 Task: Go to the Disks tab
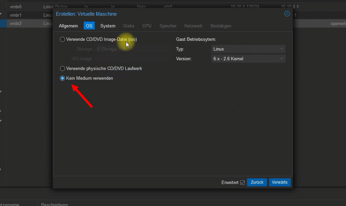click(129, 26)
